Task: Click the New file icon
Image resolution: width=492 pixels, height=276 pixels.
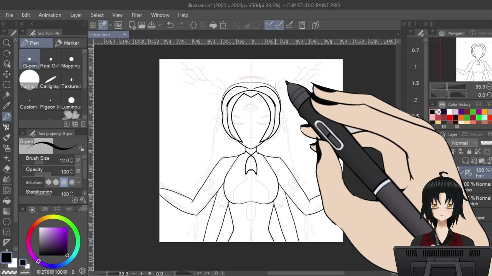Action: pyautogui.click(x=132, y=25)
